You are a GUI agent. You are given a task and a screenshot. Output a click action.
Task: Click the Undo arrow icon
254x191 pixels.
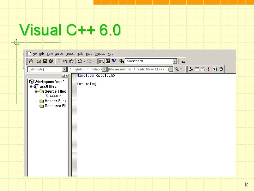coord(80,61)
